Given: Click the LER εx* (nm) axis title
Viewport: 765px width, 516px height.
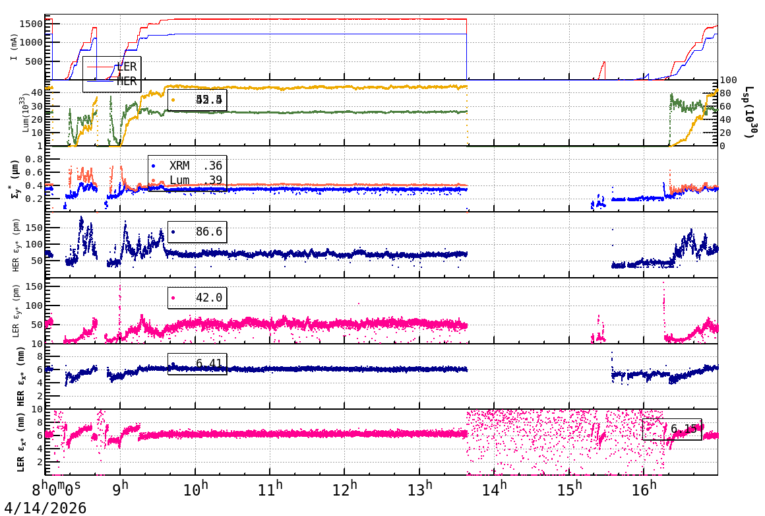Looking at the screenshot, I should pos(20,442).
